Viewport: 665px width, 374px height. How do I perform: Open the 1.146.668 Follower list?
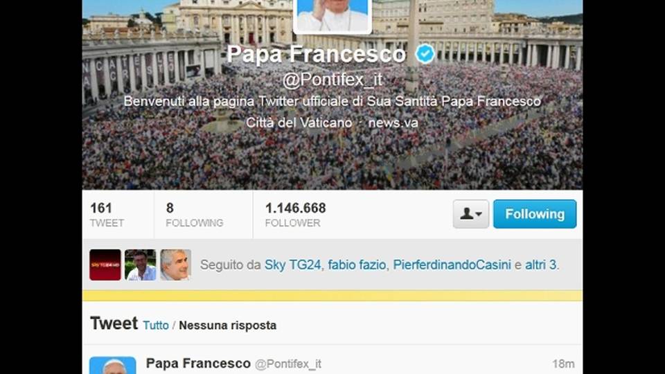point(296,215)
